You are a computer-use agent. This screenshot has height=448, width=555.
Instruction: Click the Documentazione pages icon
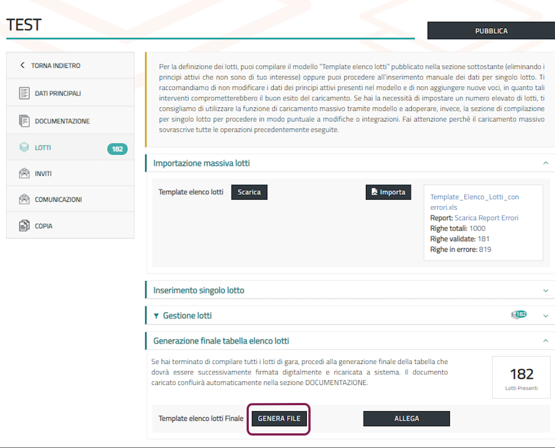pyautogui.click(x=24, y=121)
